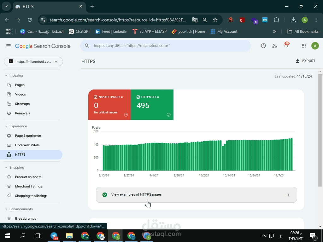Click View examples of HTTPS pages

(197, 195)
